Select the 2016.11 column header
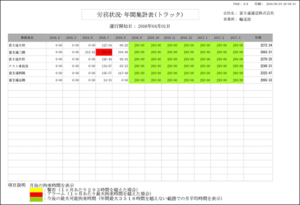Screen dimensions: 300x205 point(170,38)
